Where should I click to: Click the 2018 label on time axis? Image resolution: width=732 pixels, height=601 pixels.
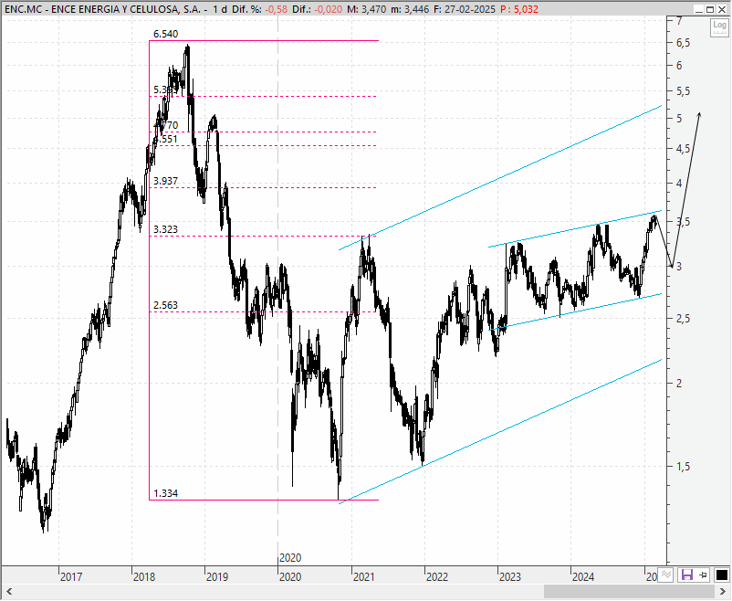click(144, 577)
